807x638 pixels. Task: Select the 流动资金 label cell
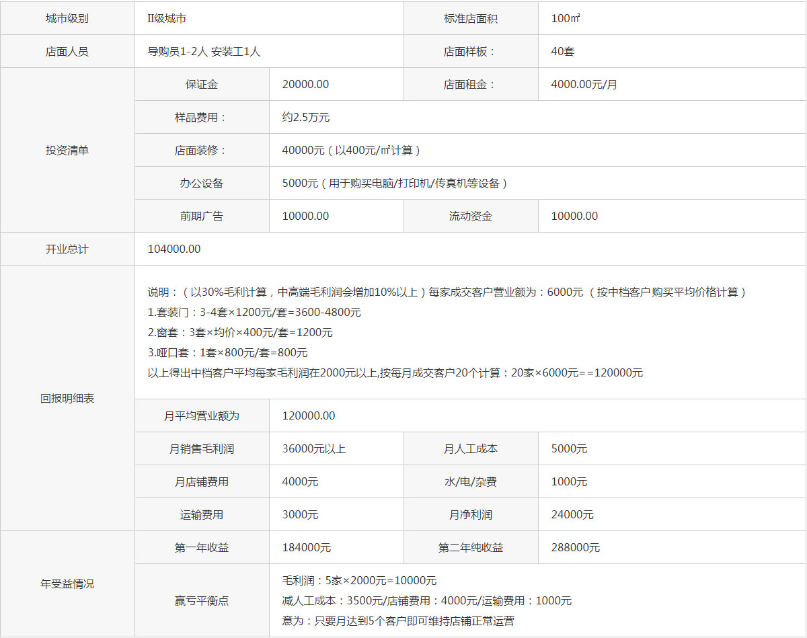coord(471,216)
